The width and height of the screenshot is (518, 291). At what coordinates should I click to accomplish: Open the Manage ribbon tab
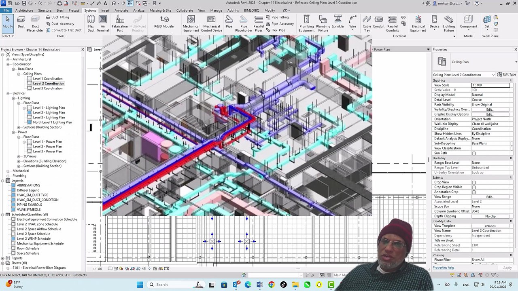coord(216,11)
